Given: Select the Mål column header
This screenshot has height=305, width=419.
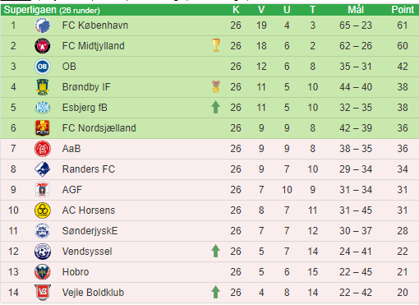Looking at the screenshot, I should pyautogui.click(x=356, y=10).
